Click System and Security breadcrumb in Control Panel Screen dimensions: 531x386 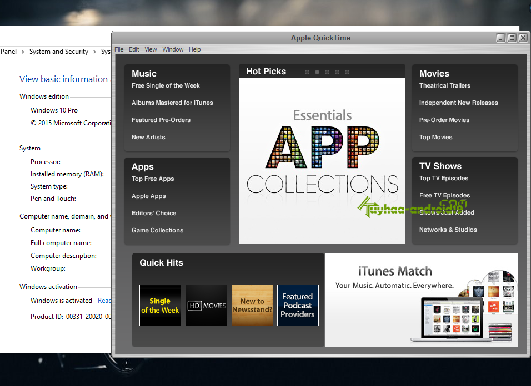(58, 52)
